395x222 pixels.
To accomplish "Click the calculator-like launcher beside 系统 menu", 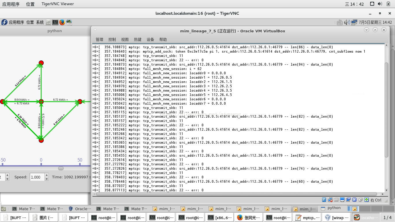I will coord(48,22).
